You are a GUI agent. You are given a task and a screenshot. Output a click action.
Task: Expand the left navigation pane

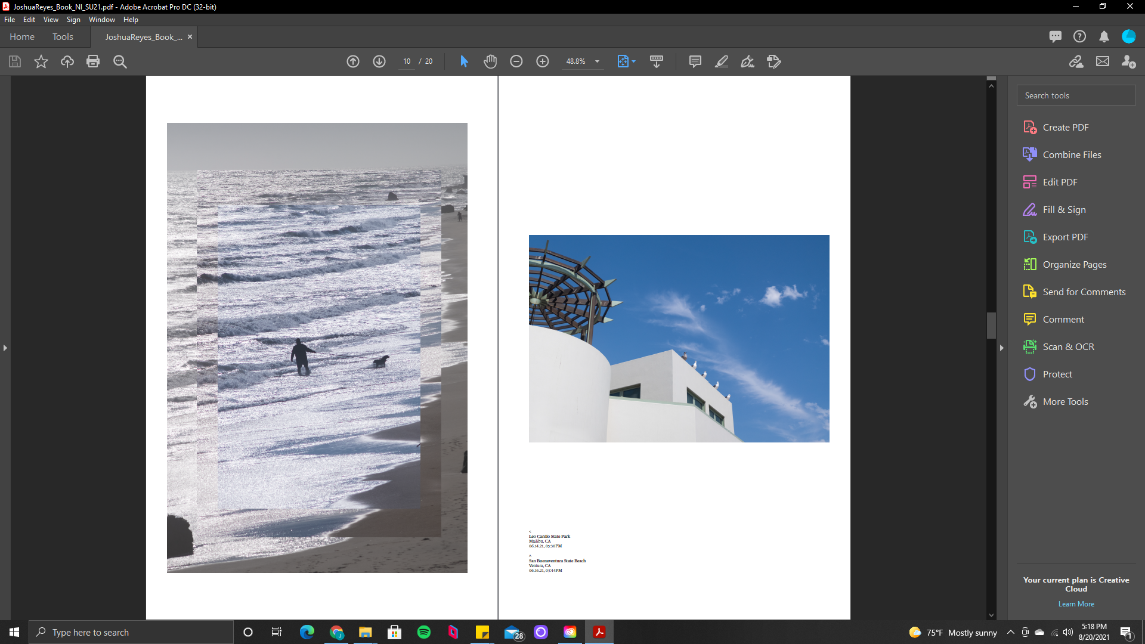(5, 348)
